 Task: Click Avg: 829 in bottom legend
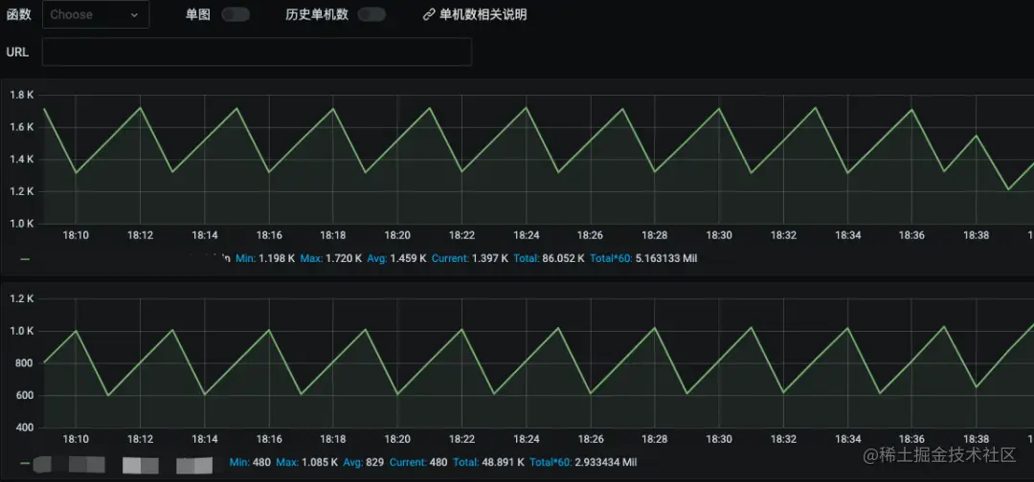(x=364, y=463)
